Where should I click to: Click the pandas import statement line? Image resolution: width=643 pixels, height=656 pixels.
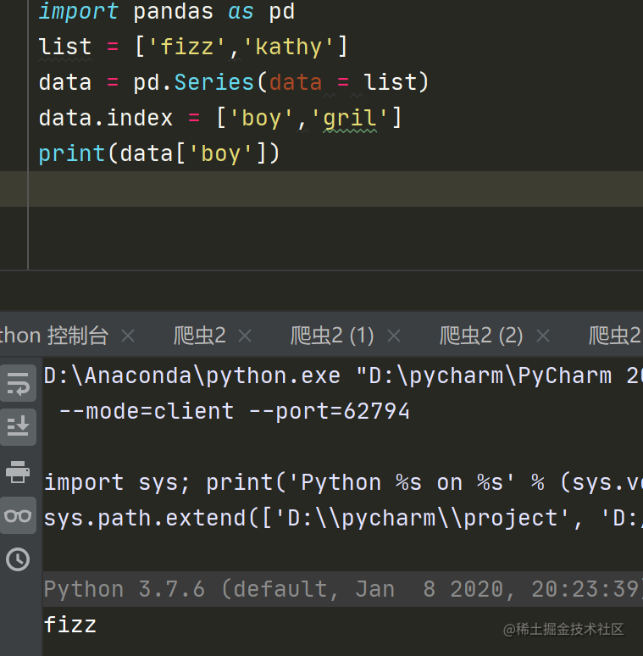pos(167,13)
